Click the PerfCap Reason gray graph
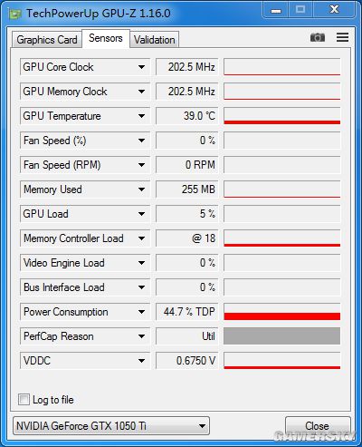Viewport: 362px width, 447px height. (x=282, y=336)
